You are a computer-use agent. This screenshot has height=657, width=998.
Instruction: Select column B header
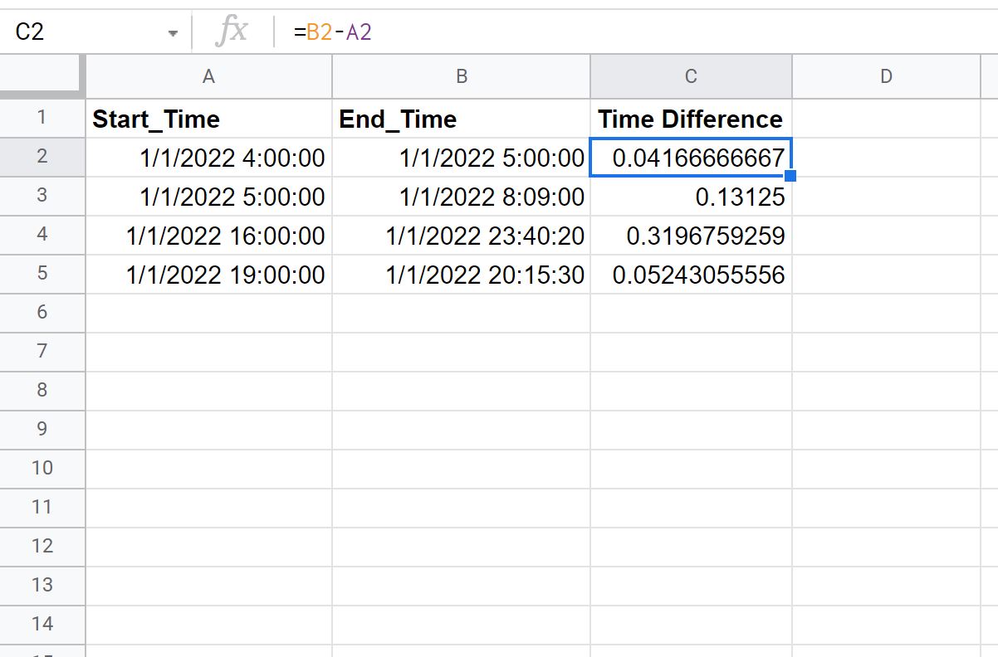coord(462,76)
